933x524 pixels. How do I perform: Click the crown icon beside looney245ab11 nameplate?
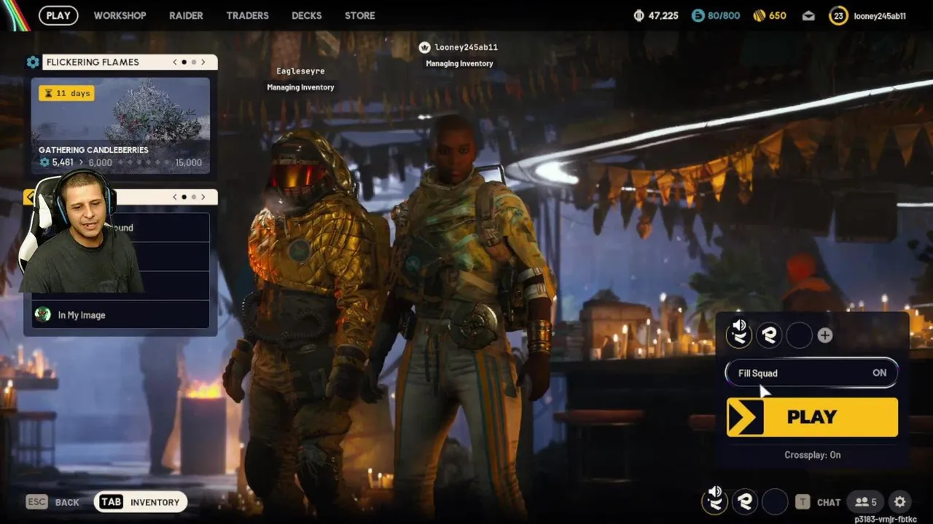click(425, 47)
